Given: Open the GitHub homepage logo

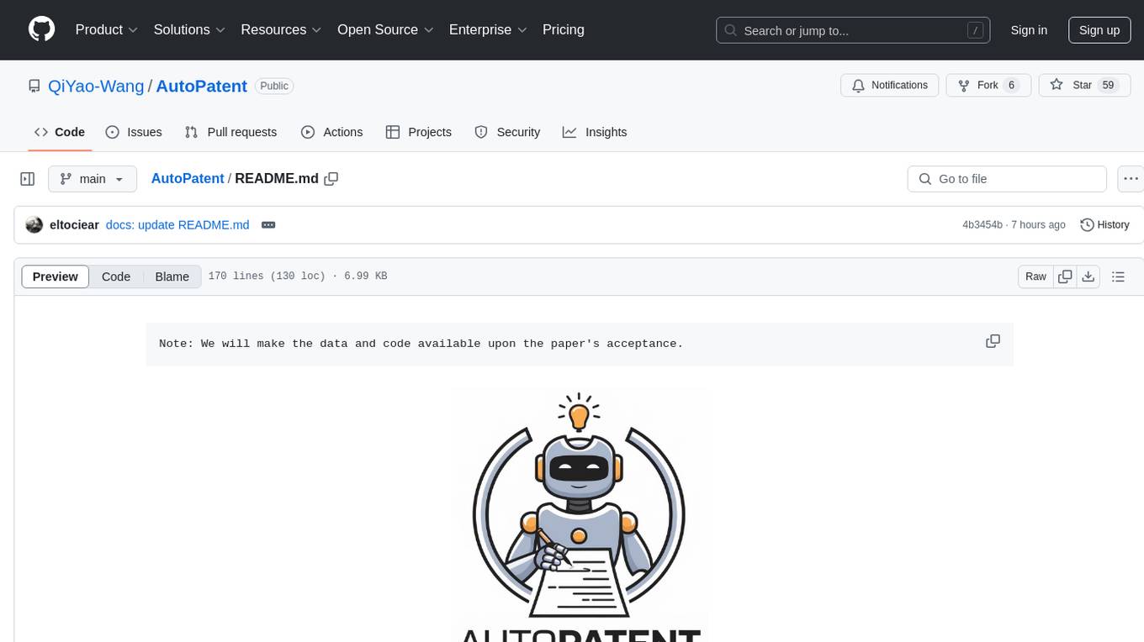Looking at the screenshot, I should [x=42, y=29].
